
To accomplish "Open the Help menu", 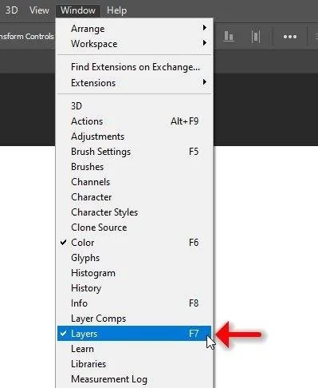I will [116, 10].
